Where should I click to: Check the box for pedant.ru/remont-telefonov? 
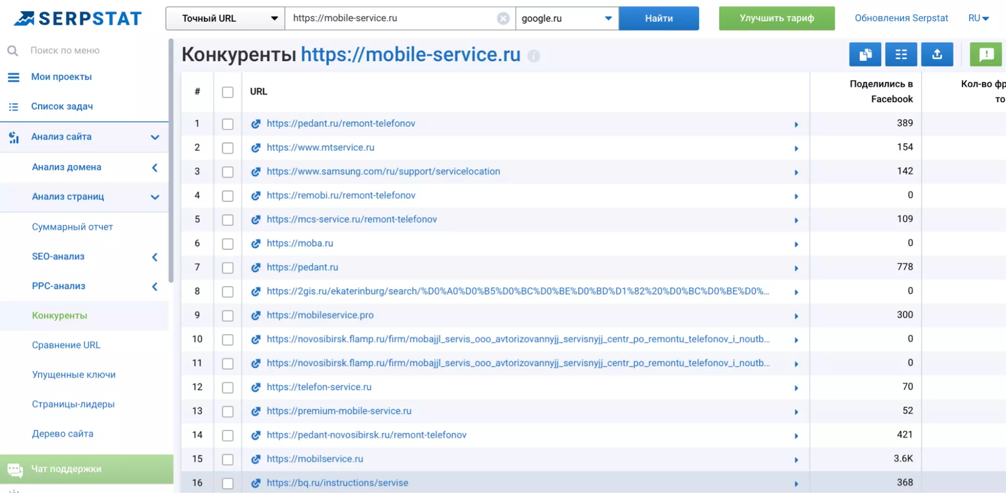pos(227,124)
